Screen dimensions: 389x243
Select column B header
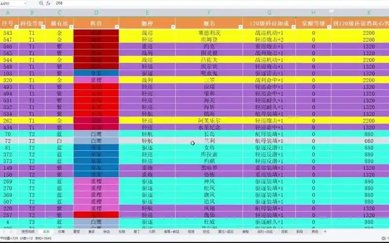tap(32, 13)
